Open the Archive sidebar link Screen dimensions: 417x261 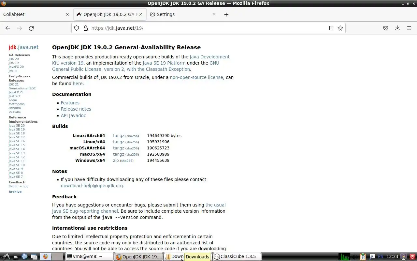click(15, 192)
